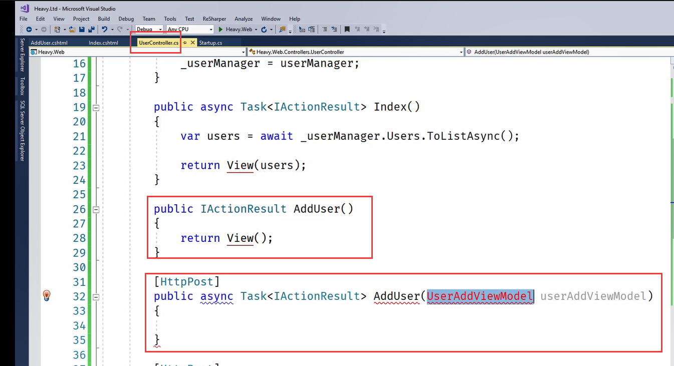Click the ReSharper lightbulb on line 32
674x366 pixels.
pyautogui.click(x=47, y=296)
